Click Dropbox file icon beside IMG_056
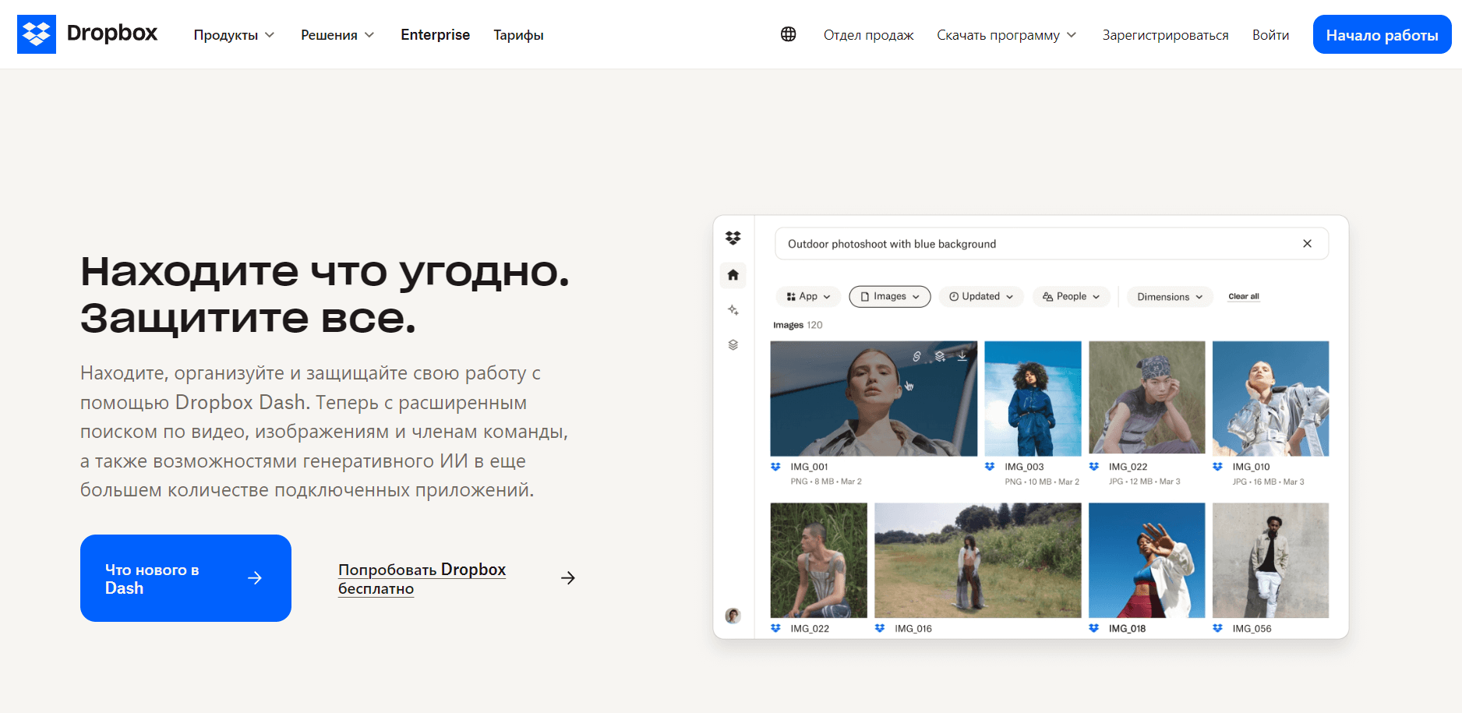The image size is (1462, 713). click(x=1218, y=628)
